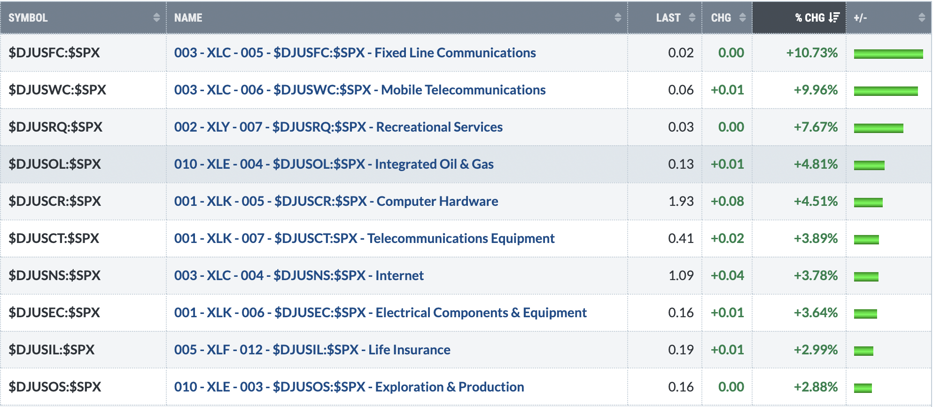The height and width of the screenshot is (407, 933).
Task: Open the Mobile Telecommunications link
Action: click(x=360, y=90)
